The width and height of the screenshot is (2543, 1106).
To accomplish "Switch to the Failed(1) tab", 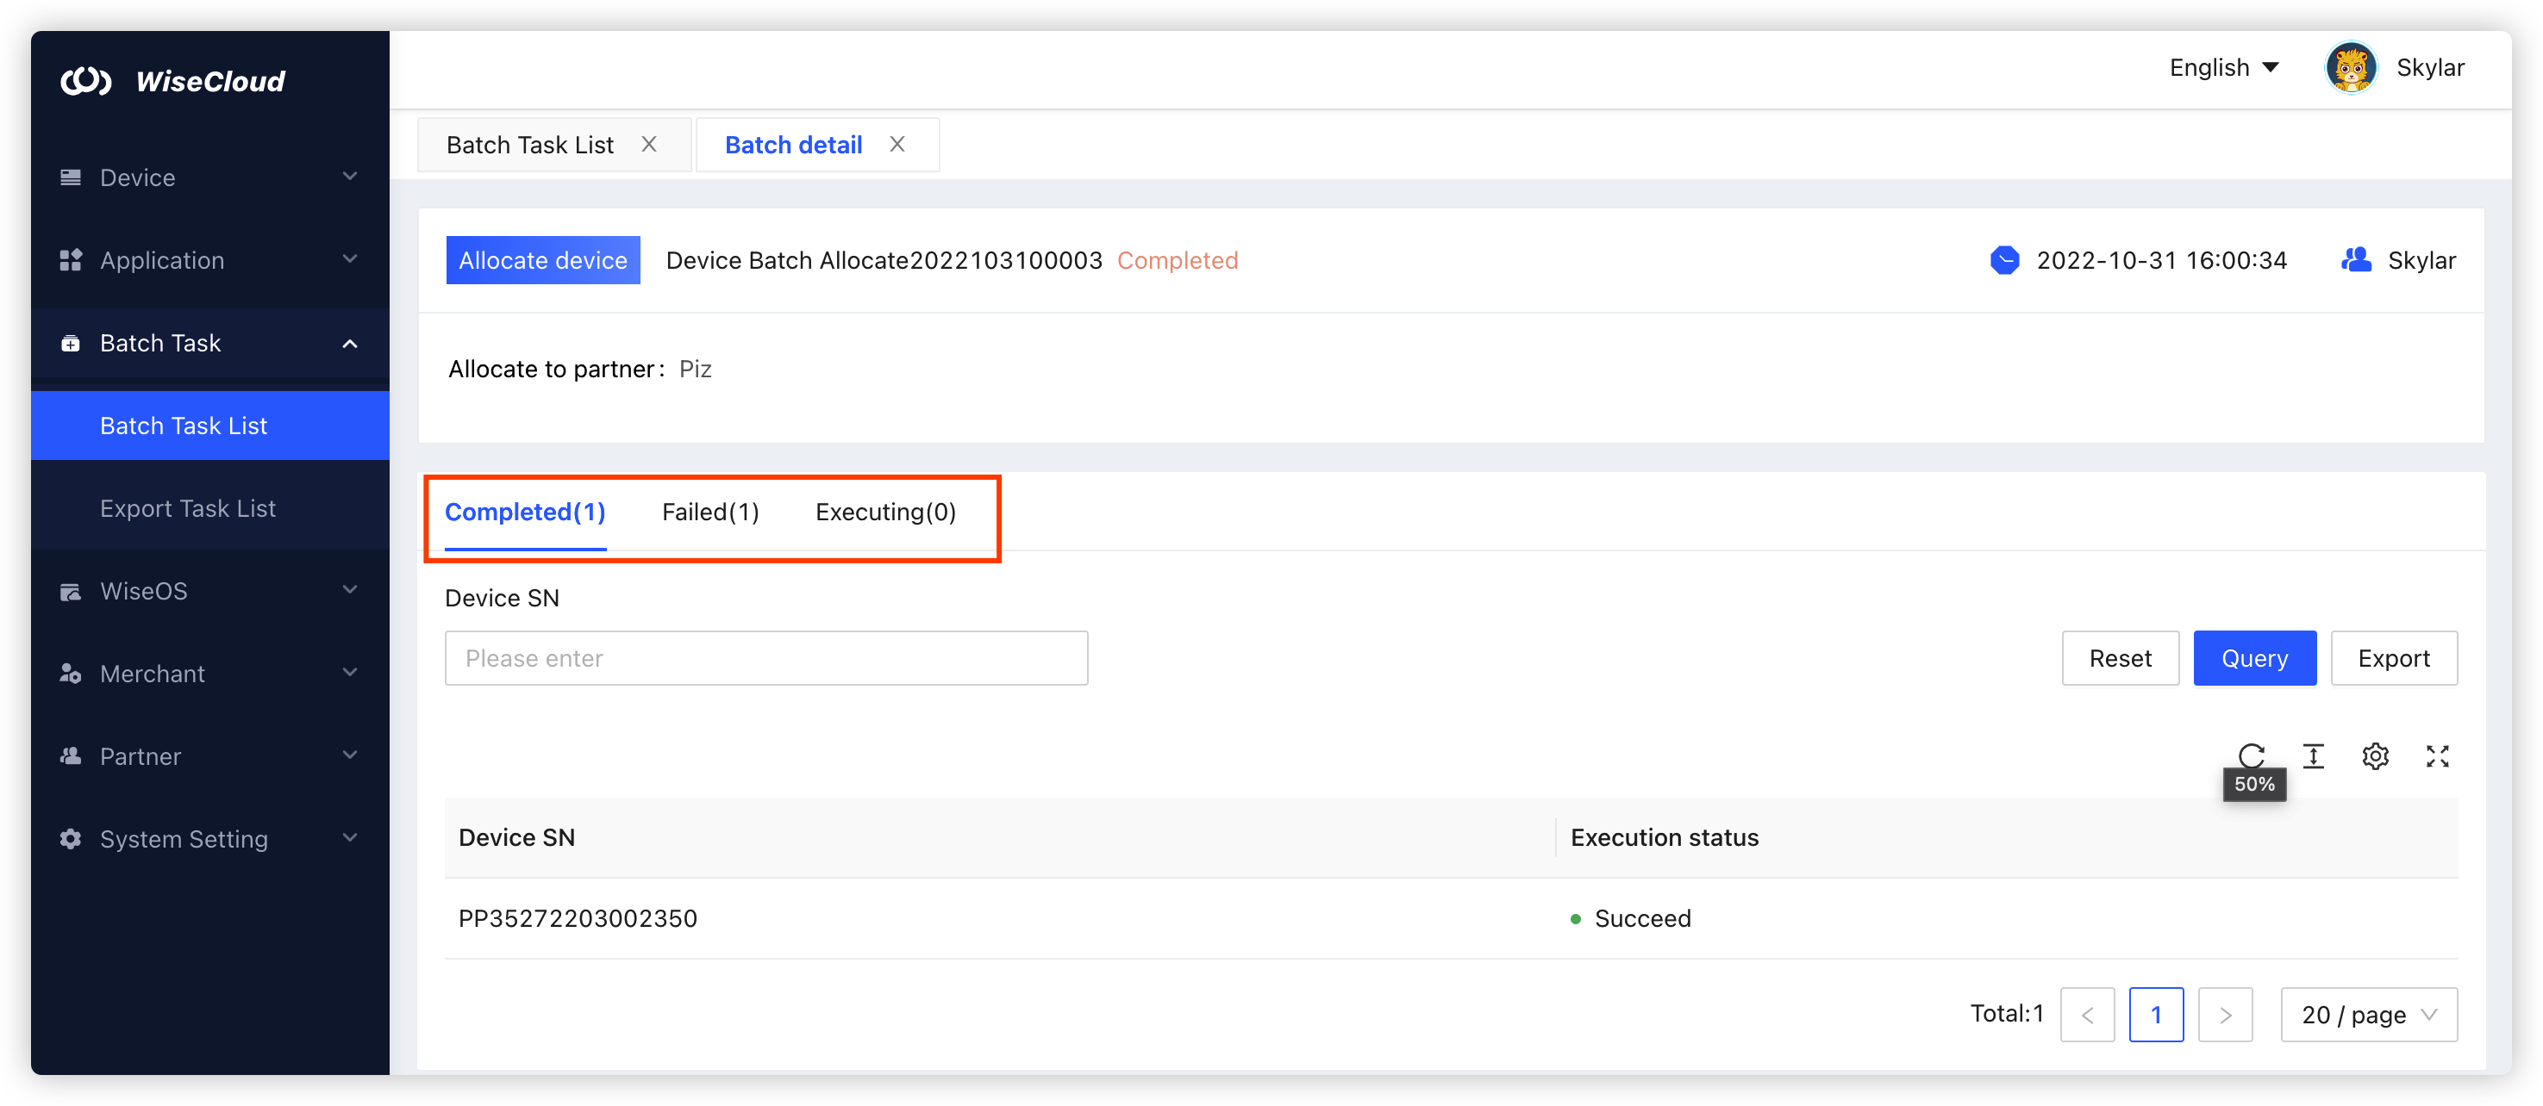I will pyautogui.click(x=709, y=512).
